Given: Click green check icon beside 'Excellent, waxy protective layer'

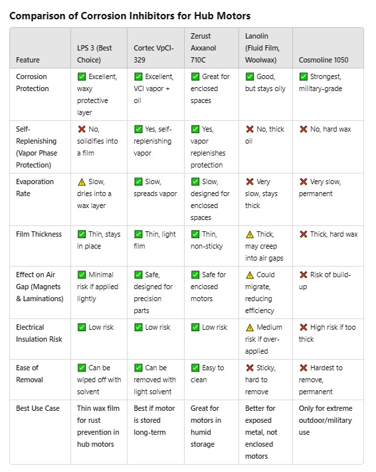Looking at the screenshot, I should [82, 76].
